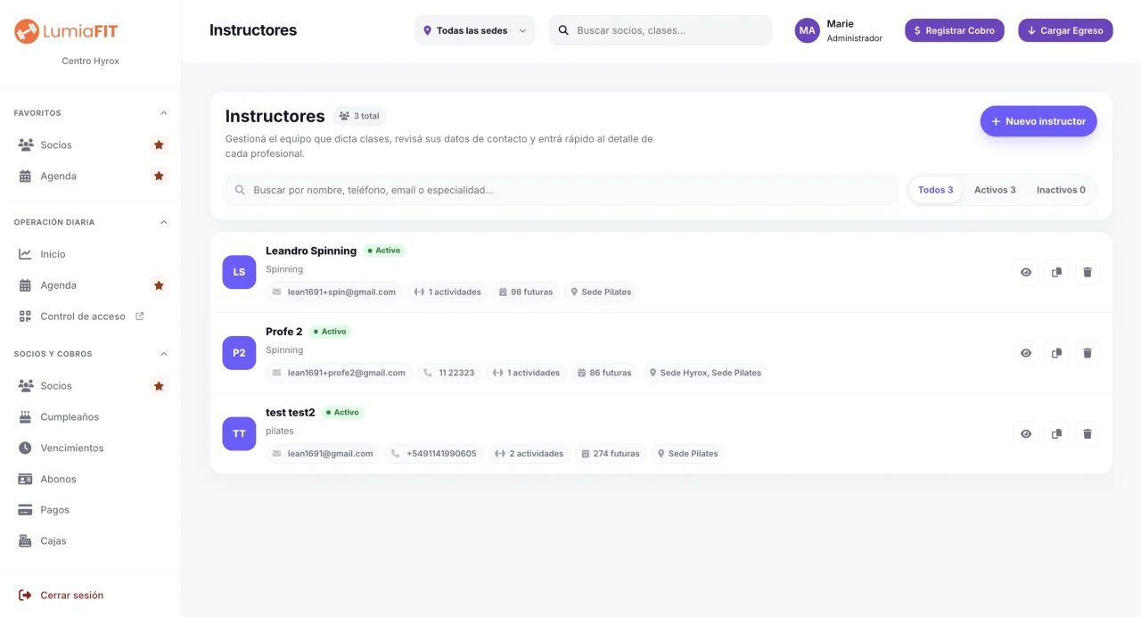Toggle favorite star for Socios in Socios y Cobros
The image size is (1141, 617).
159,386
